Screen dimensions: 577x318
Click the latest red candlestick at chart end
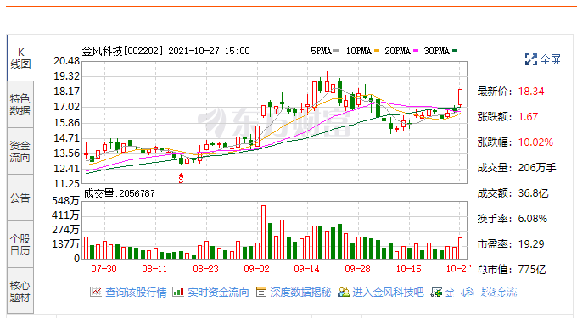(460, 97)
